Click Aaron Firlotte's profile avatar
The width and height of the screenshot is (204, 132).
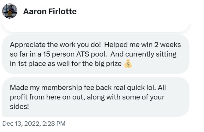10,12
